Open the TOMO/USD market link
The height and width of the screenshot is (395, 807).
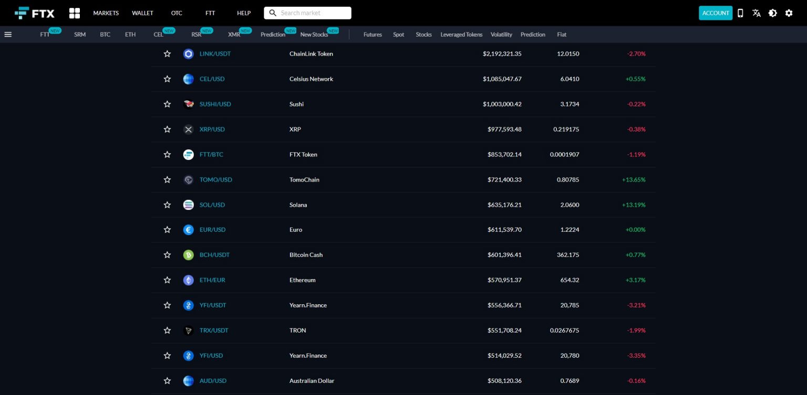pyautogui.click(x=216, y=180)
